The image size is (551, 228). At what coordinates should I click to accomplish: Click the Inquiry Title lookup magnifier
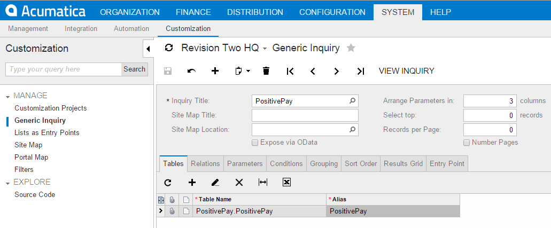[352, 101]
